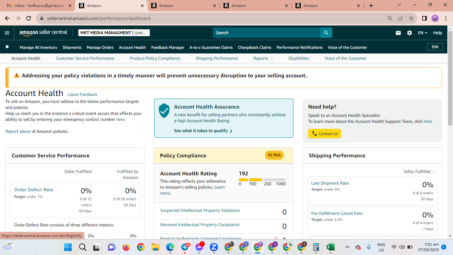Open the messages envelope icon
The height and width of the screenshot is (255, 453).
point(398,33)
